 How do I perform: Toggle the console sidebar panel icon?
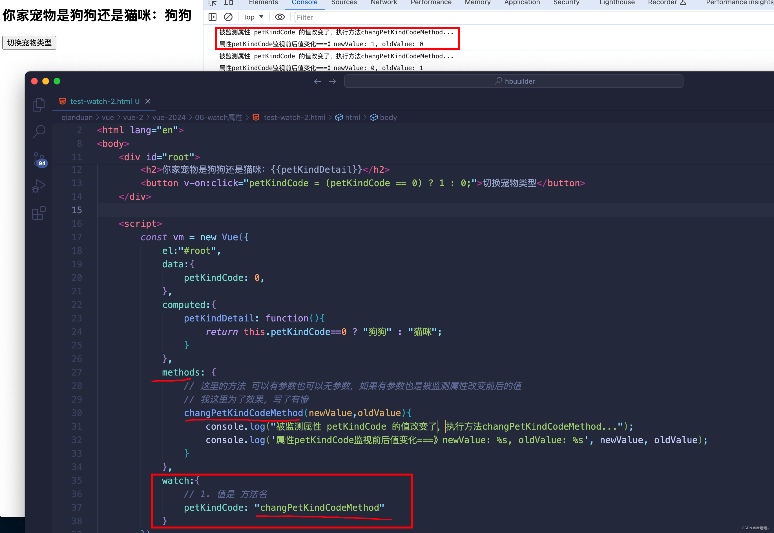coord(213,17)
